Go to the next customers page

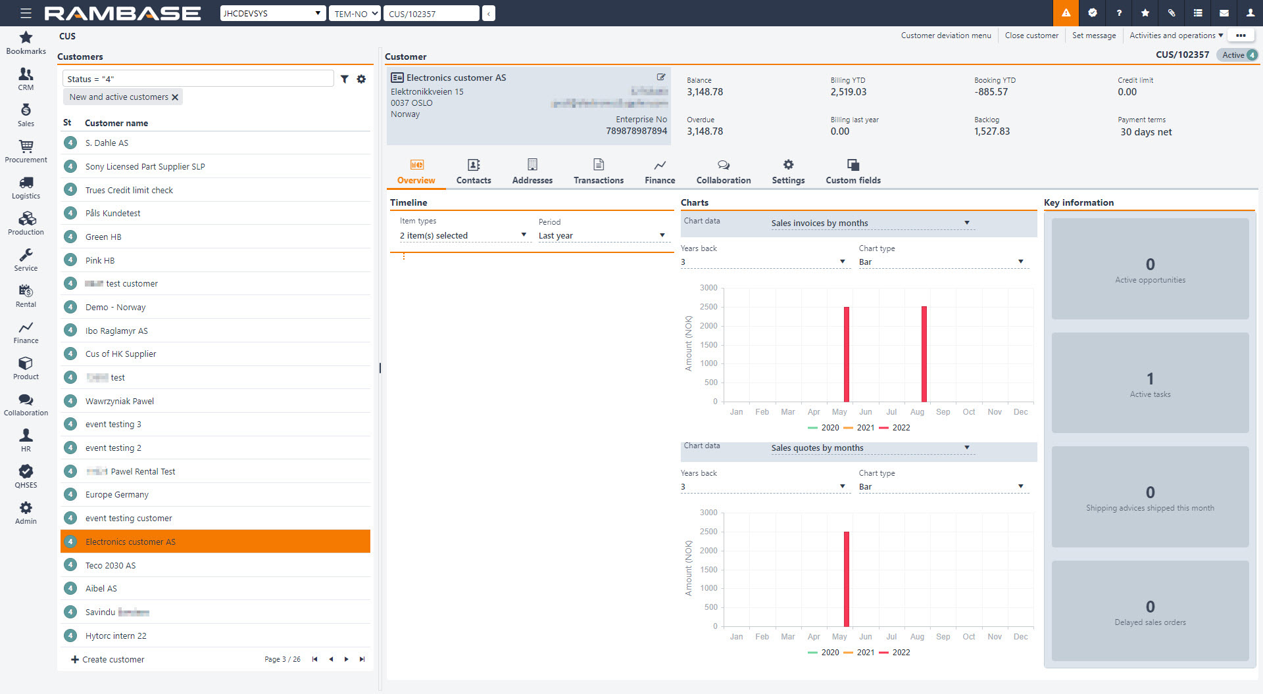(x=347, y=659)
